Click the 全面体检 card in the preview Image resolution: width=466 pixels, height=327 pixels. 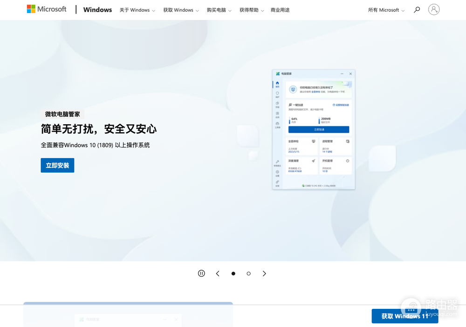coord(302,146)
